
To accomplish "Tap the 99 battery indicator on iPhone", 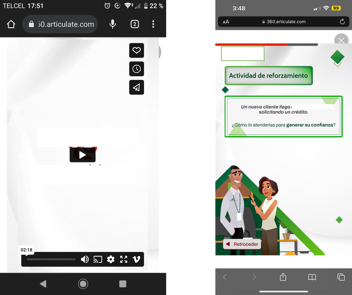I will click(336, 8).
